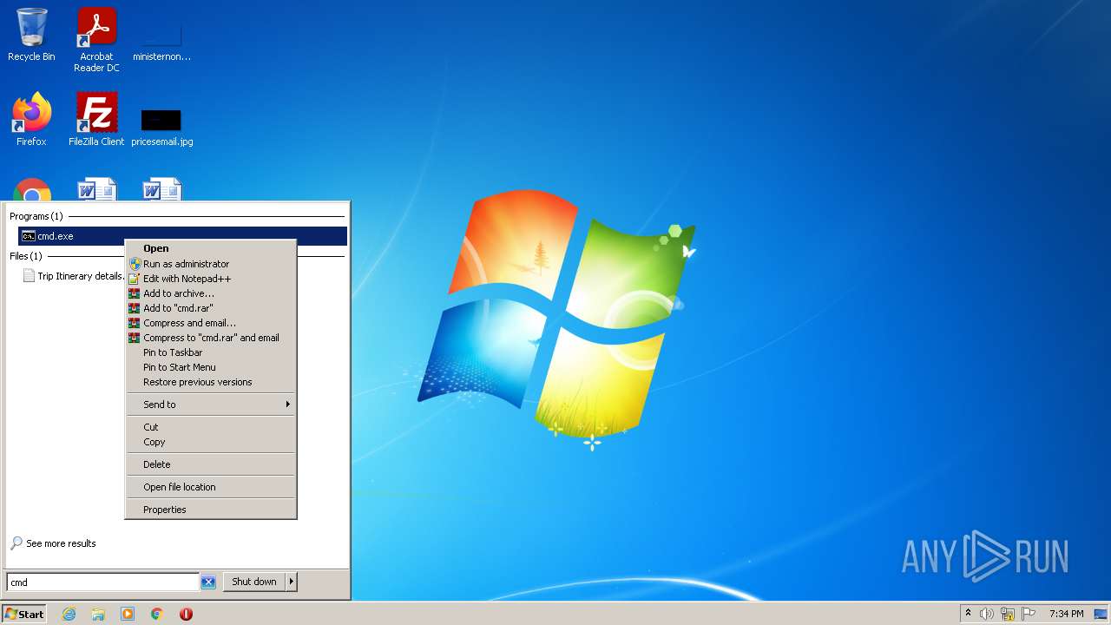Viewport: 1111px width, 625px height.
Task: Open Action Center flag tray icon
Action: coord(1029,614)
